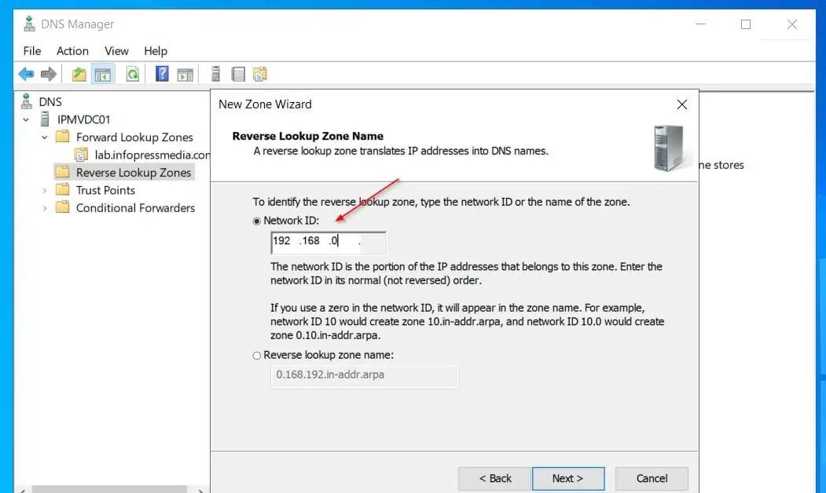Click the Reverse Lookup Zones folder icon
This screenshot has width=826, height=493.
[63, 171]
